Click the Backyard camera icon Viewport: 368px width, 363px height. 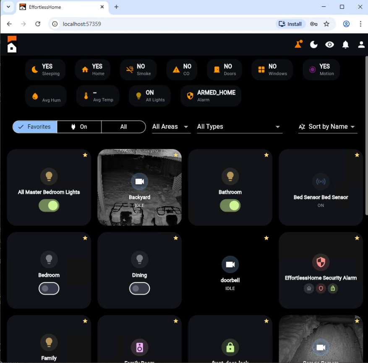139,181
